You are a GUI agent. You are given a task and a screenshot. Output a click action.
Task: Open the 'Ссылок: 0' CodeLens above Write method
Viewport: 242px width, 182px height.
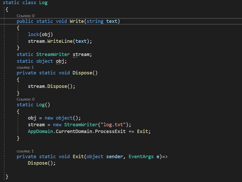[x=25, y=16]
